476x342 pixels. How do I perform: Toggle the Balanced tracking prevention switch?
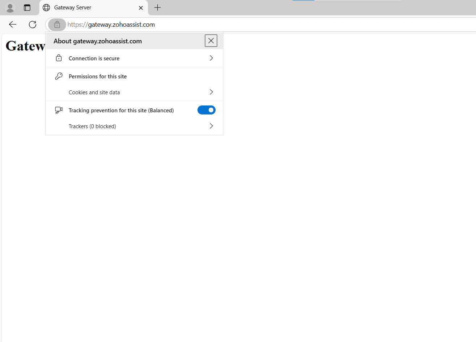207,110
